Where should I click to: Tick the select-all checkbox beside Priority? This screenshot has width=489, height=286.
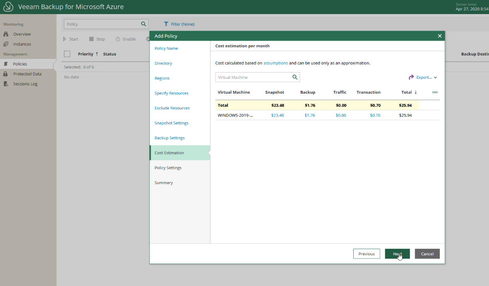pos(67,54)
